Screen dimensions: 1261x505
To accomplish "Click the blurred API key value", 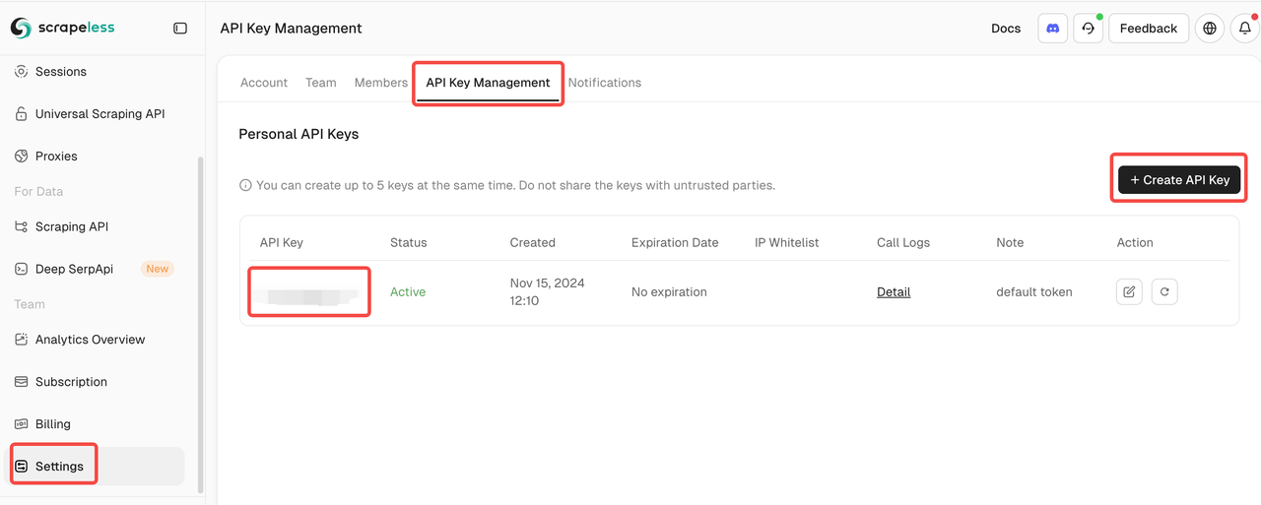I will pyautogui.click(x=308, y=292).
